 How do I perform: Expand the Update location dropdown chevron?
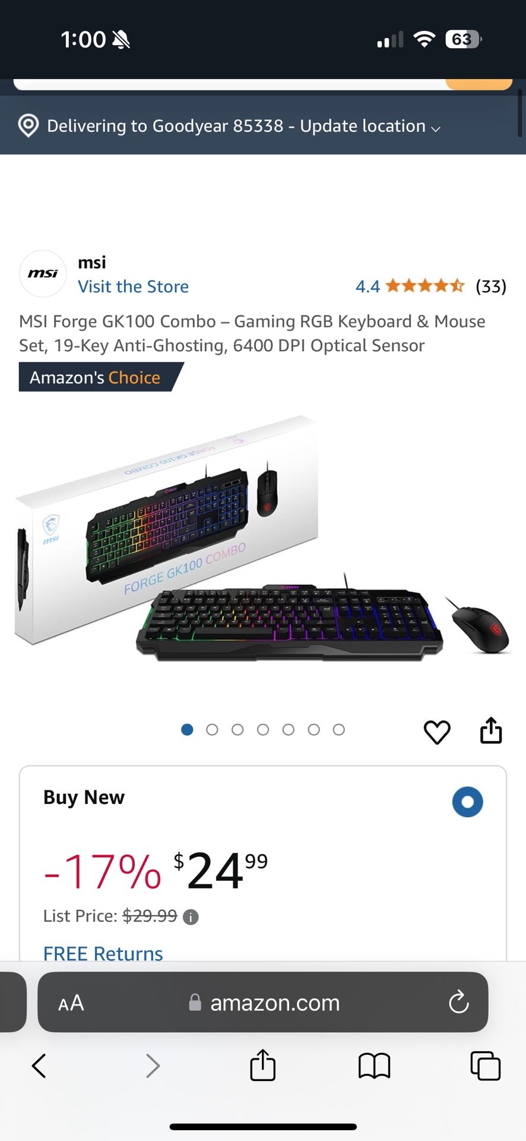coord(436,128)
